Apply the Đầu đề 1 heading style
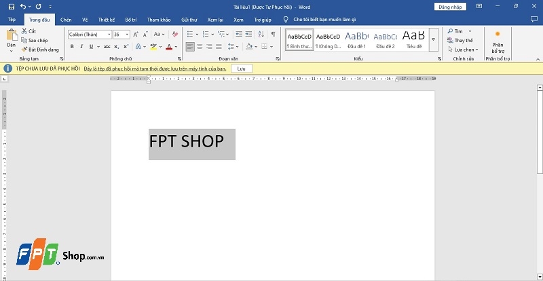This screenshot has width=543, height=281. [x=357, y=40]
